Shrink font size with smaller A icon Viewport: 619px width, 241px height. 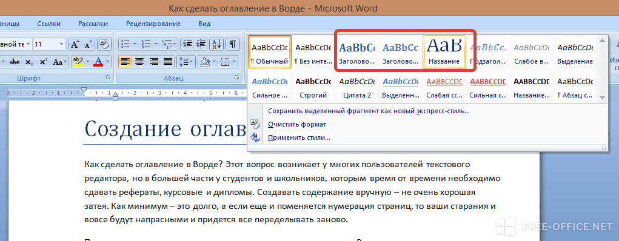pos(88,44)
